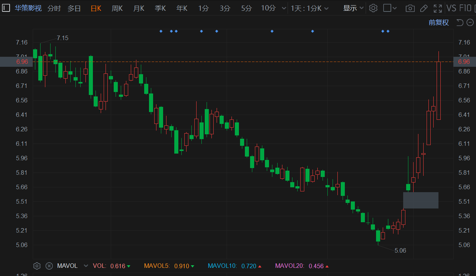Open the 华策影视 stock name link
This screenshot has width=476, height=276.
pyautogui.click(x=28, y=8)
